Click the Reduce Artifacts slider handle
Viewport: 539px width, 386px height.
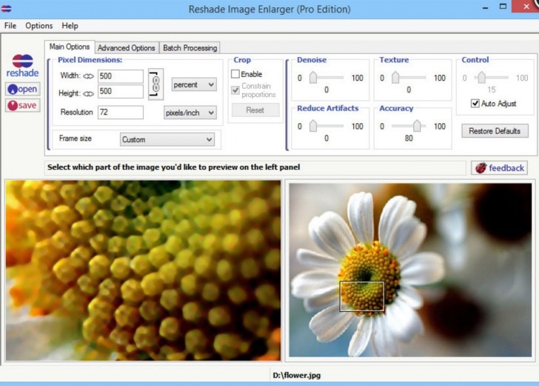click(312, 126)
